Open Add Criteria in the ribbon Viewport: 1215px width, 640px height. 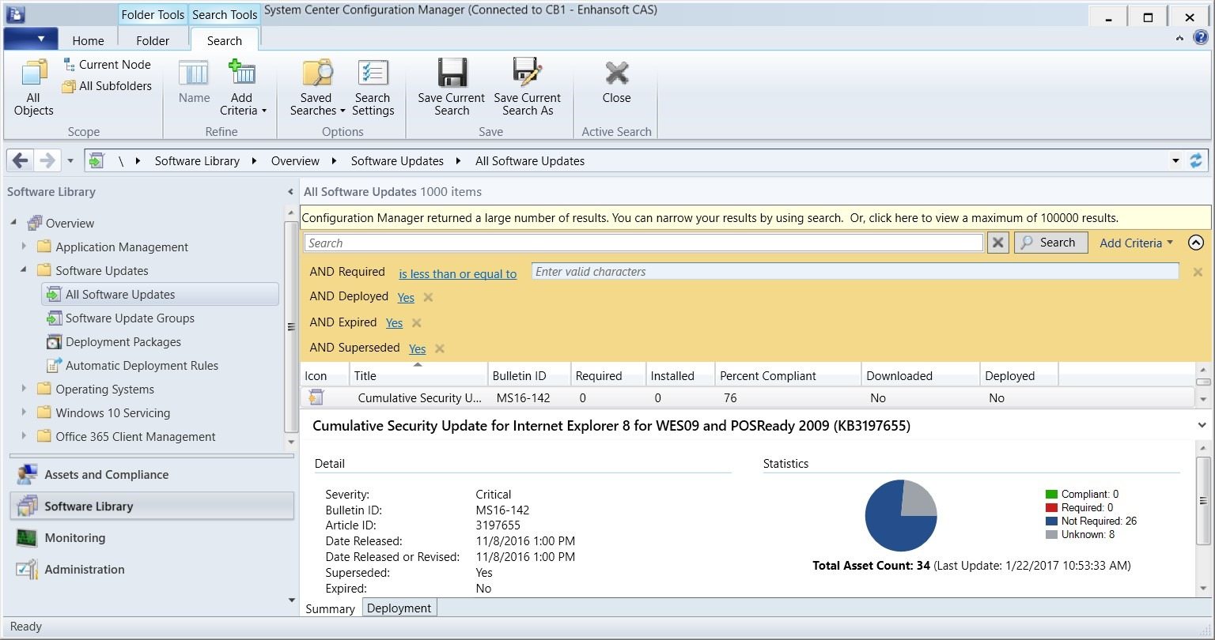(242, 88)
